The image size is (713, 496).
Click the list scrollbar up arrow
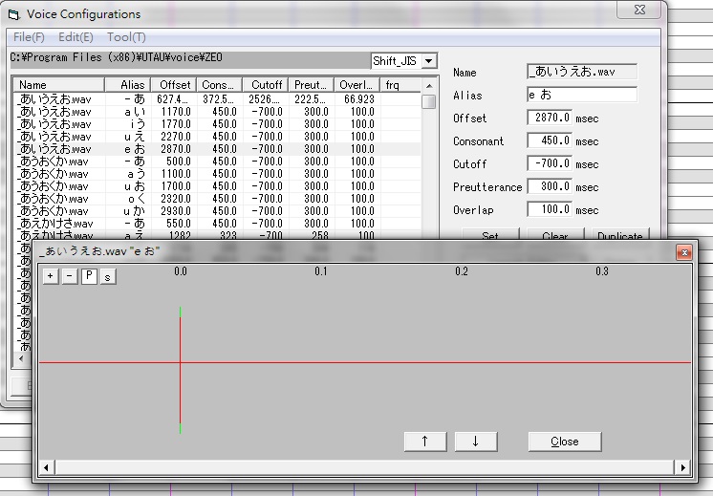coord(429,85)
